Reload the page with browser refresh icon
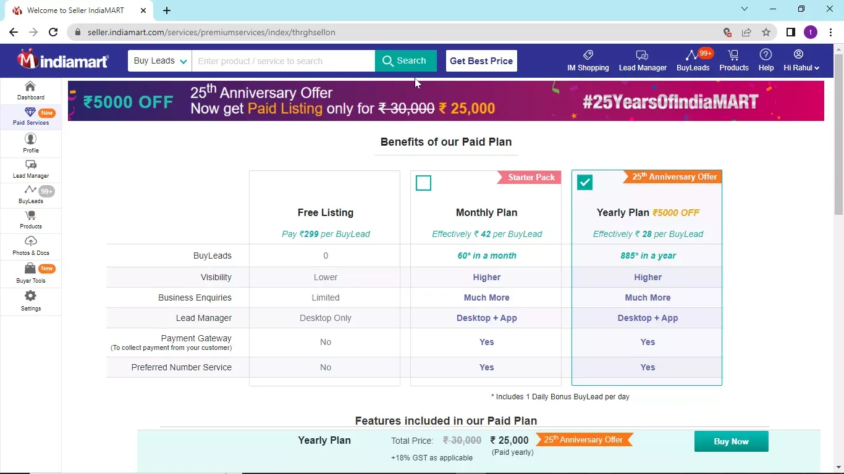This screenshot has height=474, width=844. click(x=53, y=32)
